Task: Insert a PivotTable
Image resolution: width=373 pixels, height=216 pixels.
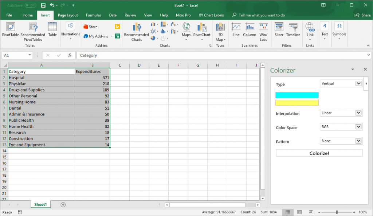Action: tap(11, 31)
